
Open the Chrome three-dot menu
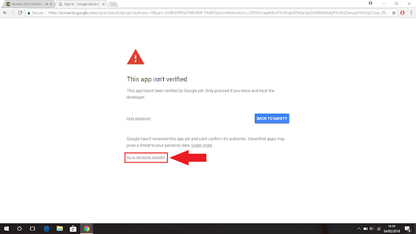click(x=411, y=13)
